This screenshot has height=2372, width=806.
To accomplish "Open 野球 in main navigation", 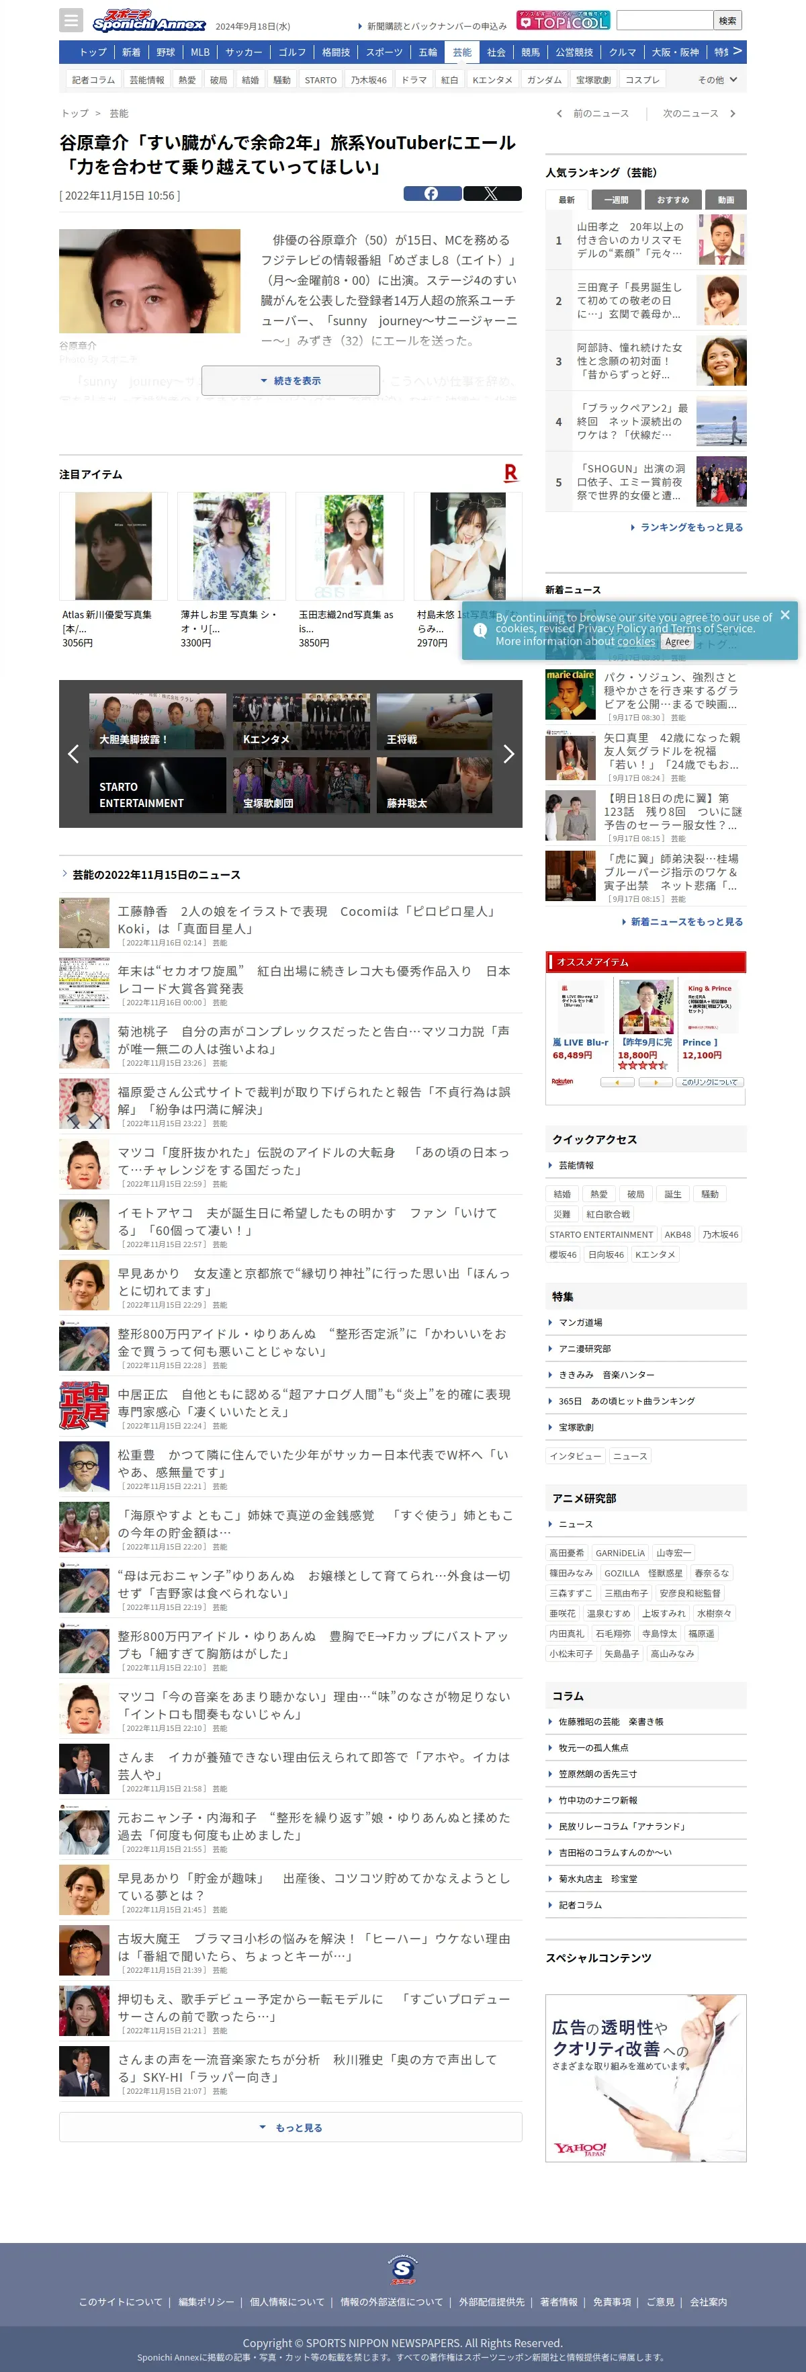I will pyautogui.click(x=166, y=52).
